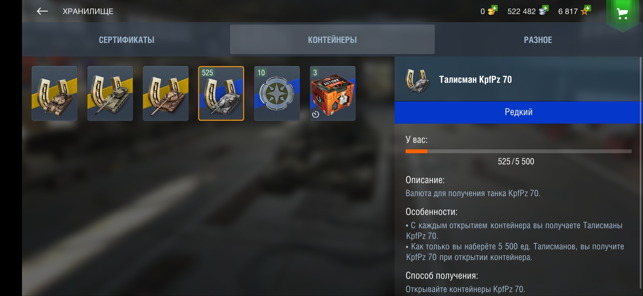Click the timer icon on Autumn container

316,114
